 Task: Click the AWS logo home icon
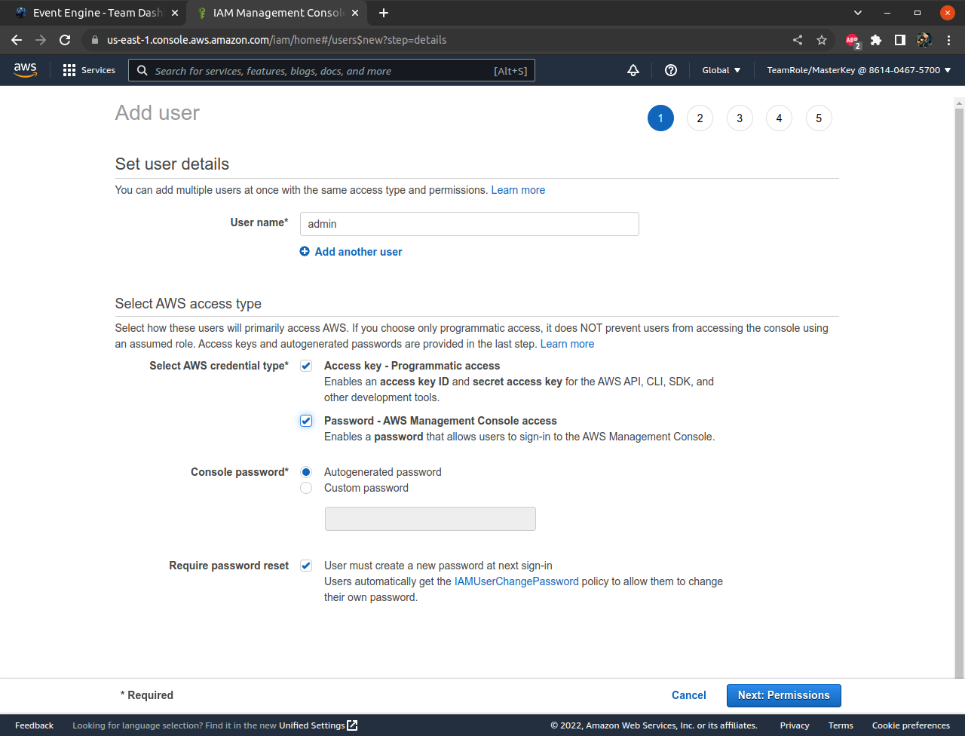(x=25, y=69)
